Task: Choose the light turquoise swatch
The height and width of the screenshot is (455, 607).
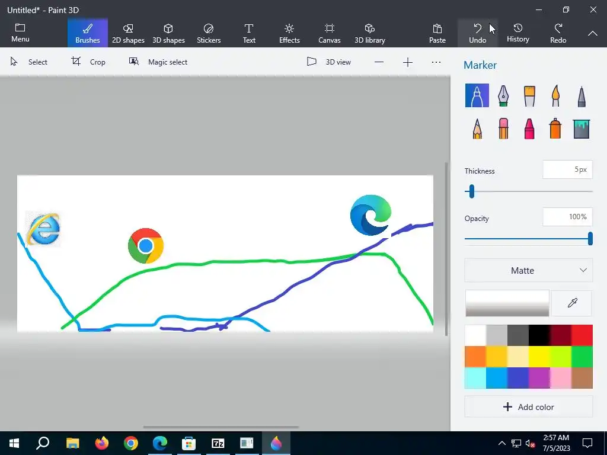Action: (x=475, y=377)
